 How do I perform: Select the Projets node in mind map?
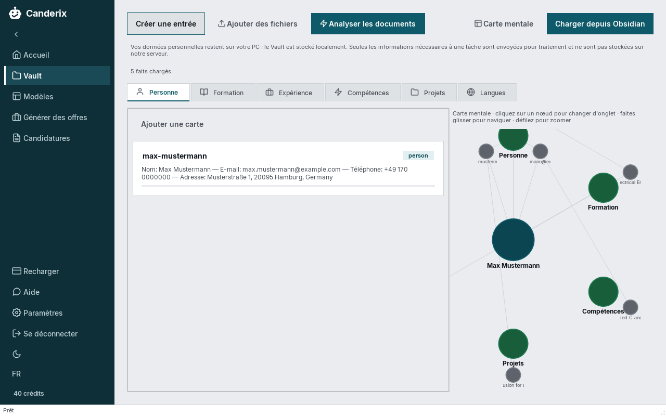513,344
